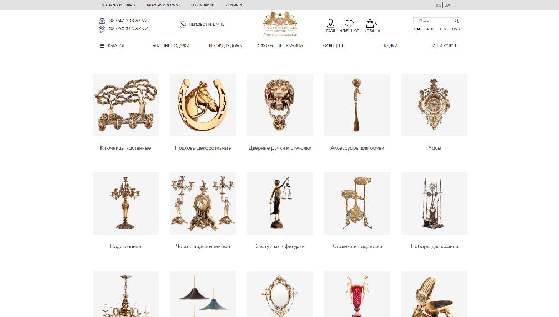Open Оформление камина menu

tap(280, 46)
